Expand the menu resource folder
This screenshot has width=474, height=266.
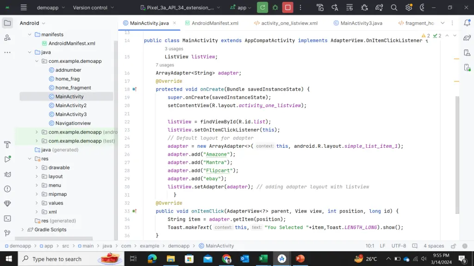tap(37, 185)
